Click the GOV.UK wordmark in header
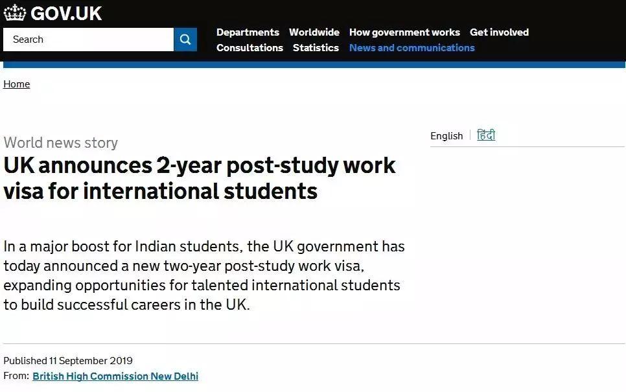The width and height of the screenshot is (626, 392). coord(66,14)
